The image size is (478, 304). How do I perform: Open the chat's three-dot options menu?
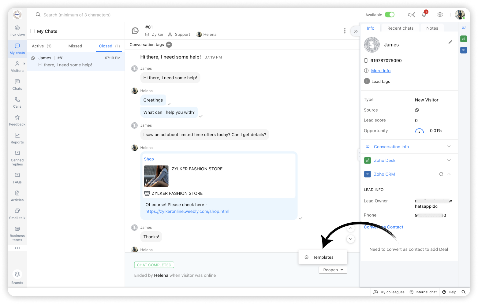[345, 31]
